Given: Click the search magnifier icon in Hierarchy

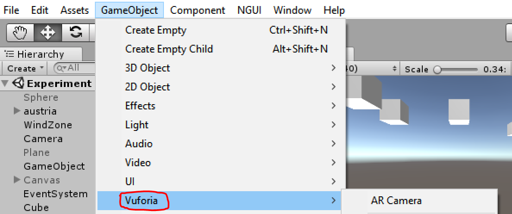Looking at the screenshot, I should pos(60,68).
